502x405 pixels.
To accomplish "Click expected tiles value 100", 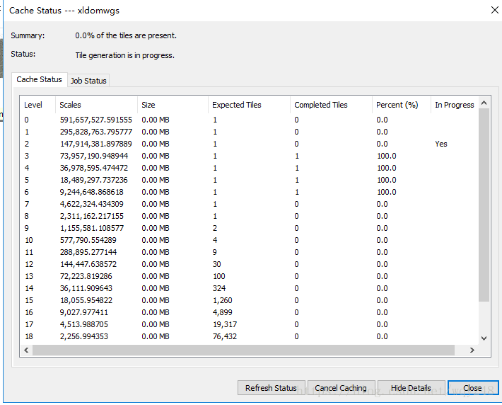I will [x=219, y=276].
